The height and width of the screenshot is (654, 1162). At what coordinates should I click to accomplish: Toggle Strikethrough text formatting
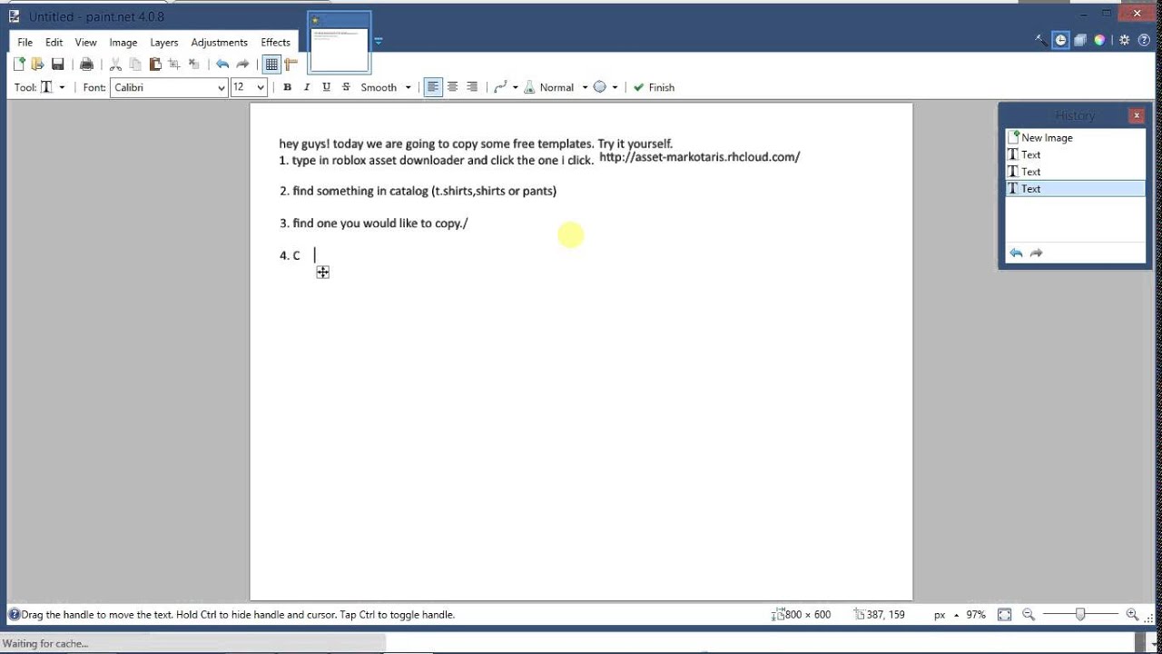click(x=346, y=87)
